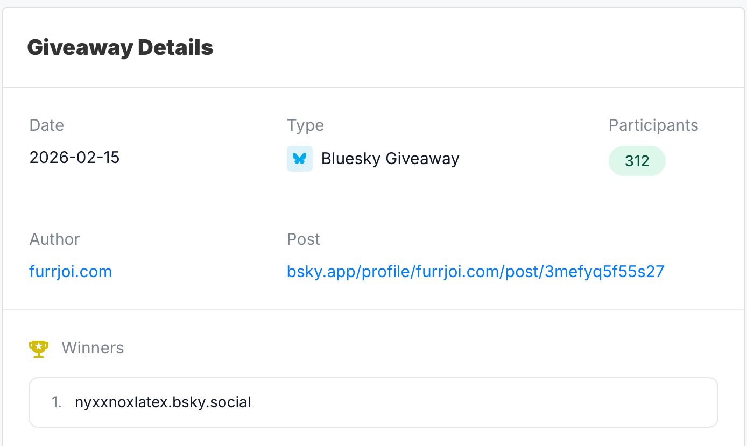The image size is (747, 446).
Task: Click the Post field label
Action: (304, 239)
